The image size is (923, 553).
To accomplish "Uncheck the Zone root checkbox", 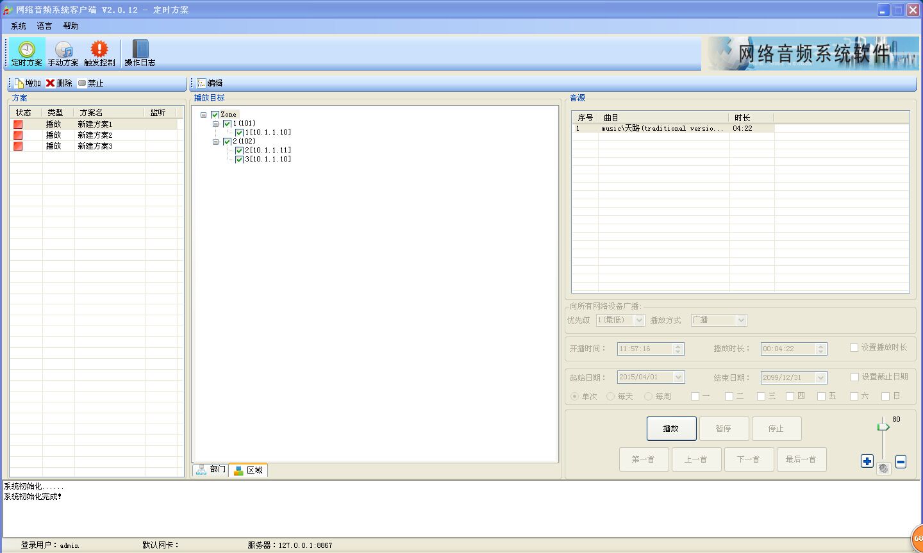I will 215,115.
